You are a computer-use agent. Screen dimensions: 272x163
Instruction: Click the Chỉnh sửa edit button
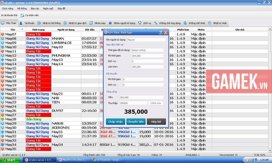[156, 103]
